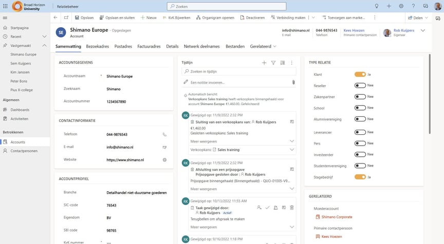Open the timeline filter funnel icon

(x=273, y=63)
